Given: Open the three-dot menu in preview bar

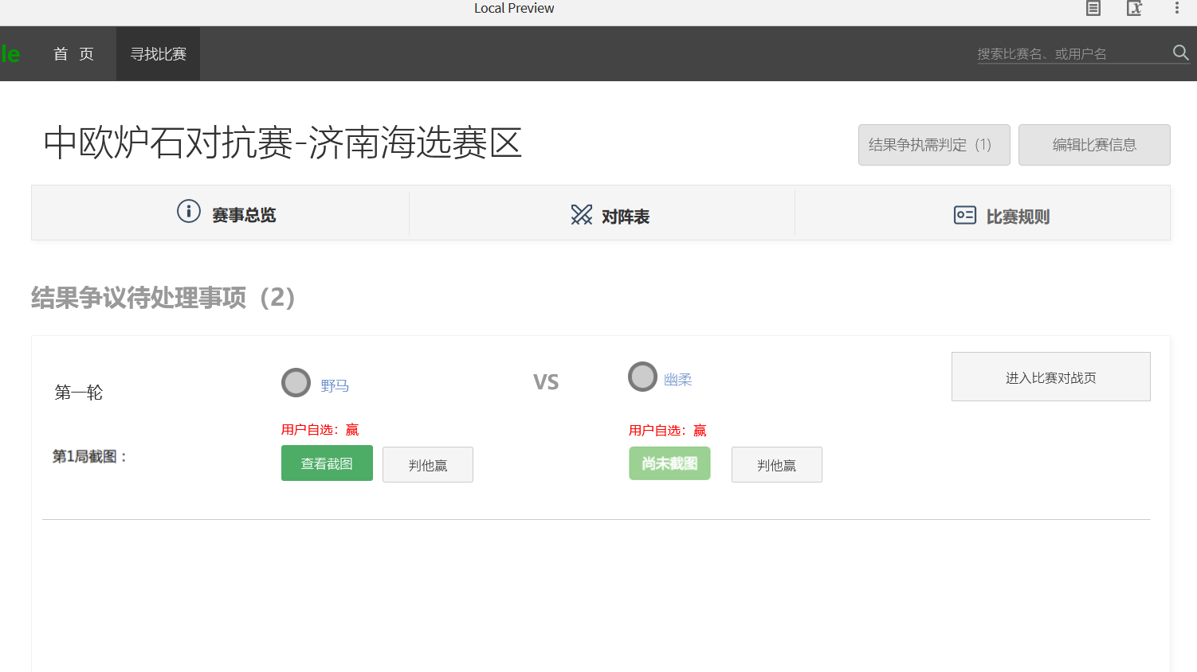Looking at the screenshot, I should click(1176, 8).
